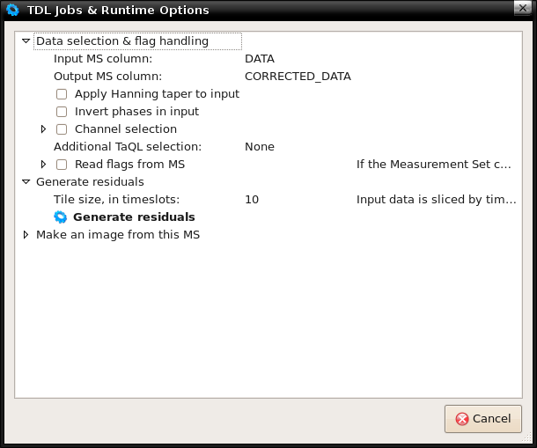Run the bold Generate residuals job
This screenshot has width=537, height=448.
(x=134, y=217)
